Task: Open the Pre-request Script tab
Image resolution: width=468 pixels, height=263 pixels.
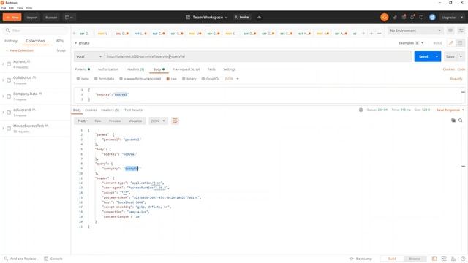Action: (186, 69)
